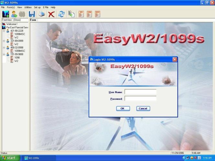Select 1099MISC under 400-32-0998
This screenshot has height=161, width=215.
(20, 51)
